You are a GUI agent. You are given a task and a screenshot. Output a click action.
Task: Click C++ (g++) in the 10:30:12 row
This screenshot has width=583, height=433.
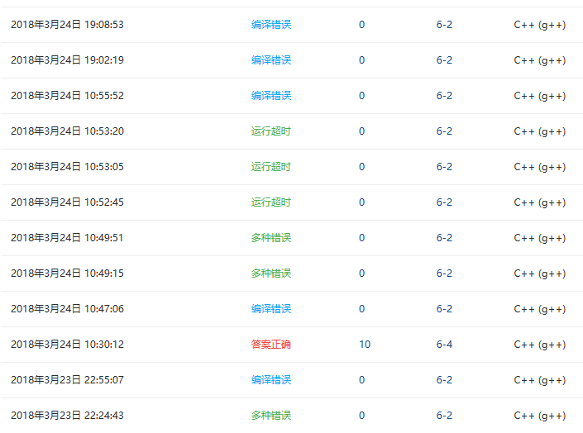click(540, 345)
